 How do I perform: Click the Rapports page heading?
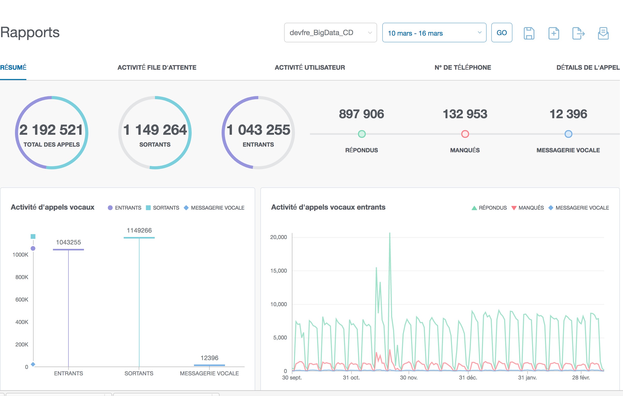point(30,33)
